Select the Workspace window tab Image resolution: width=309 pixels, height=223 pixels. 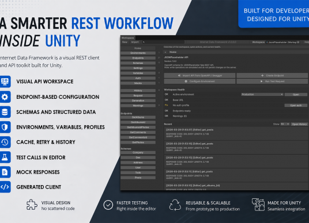[127, 38]
